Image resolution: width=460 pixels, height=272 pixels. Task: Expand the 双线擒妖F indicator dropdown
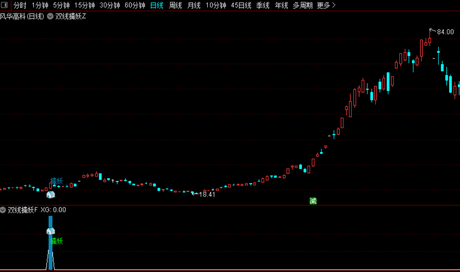coord(3,210)
